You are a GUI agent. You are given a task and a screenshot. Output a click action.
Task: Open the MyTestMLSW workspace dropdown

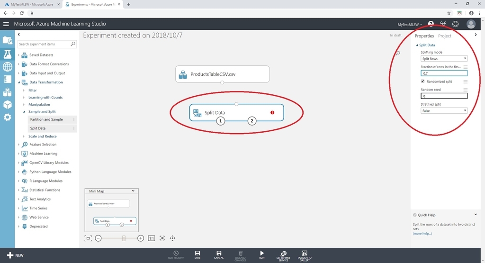tap(410, 25)
